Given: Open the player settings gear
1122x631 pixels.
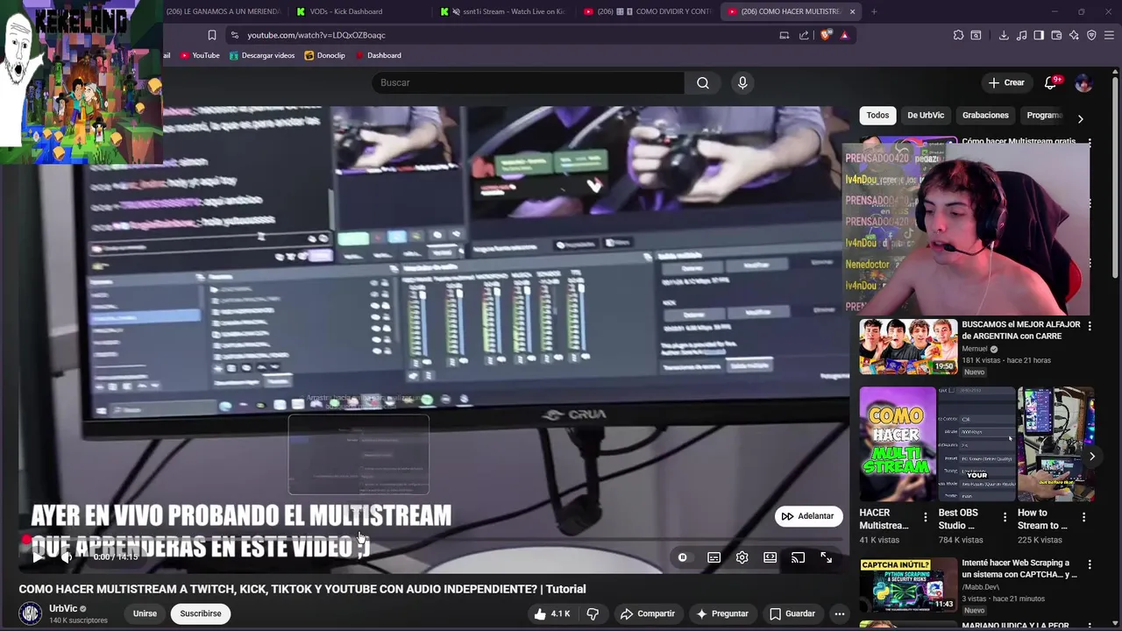Looking at the screenshot, I should click(x=742, y=557).
